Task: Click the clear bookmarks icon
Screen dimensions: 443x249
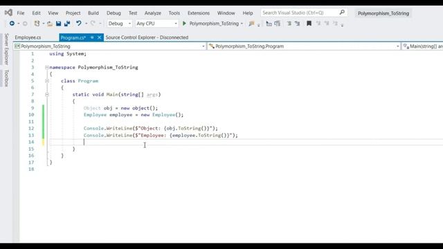Action: pyautogui.click(x=335, y=24)
